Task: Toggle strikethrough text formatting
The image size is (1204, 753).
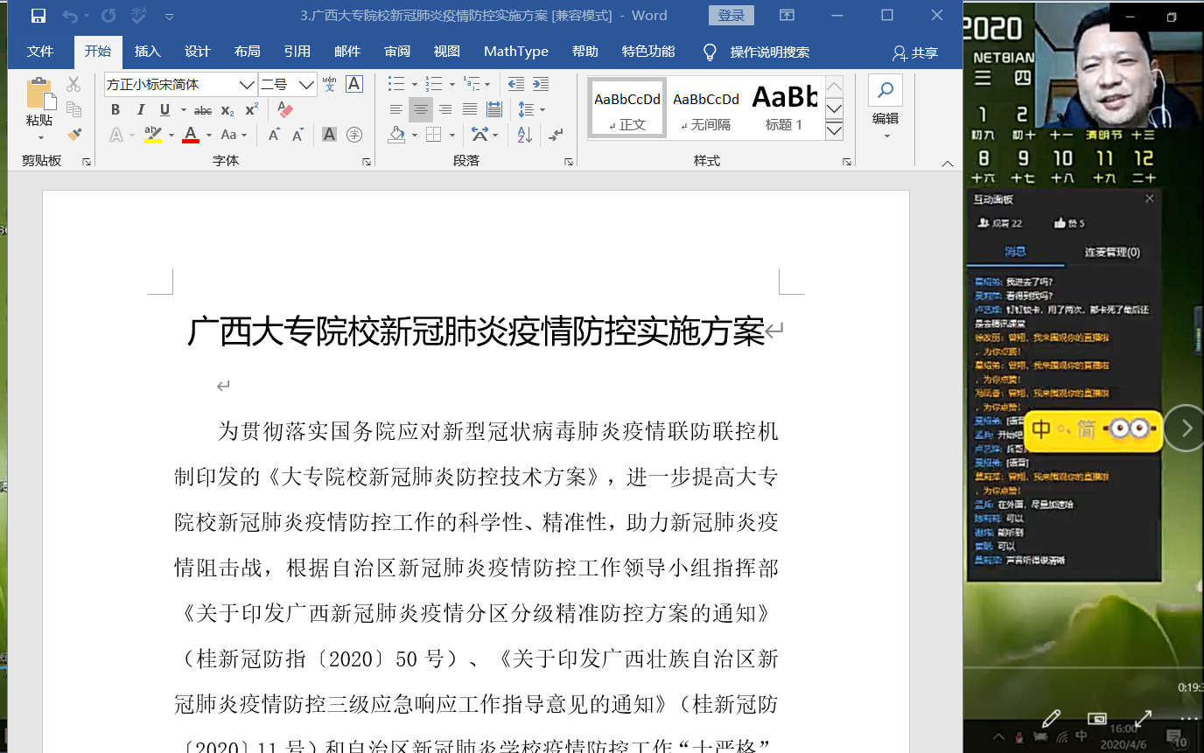Action: (203, 110)
